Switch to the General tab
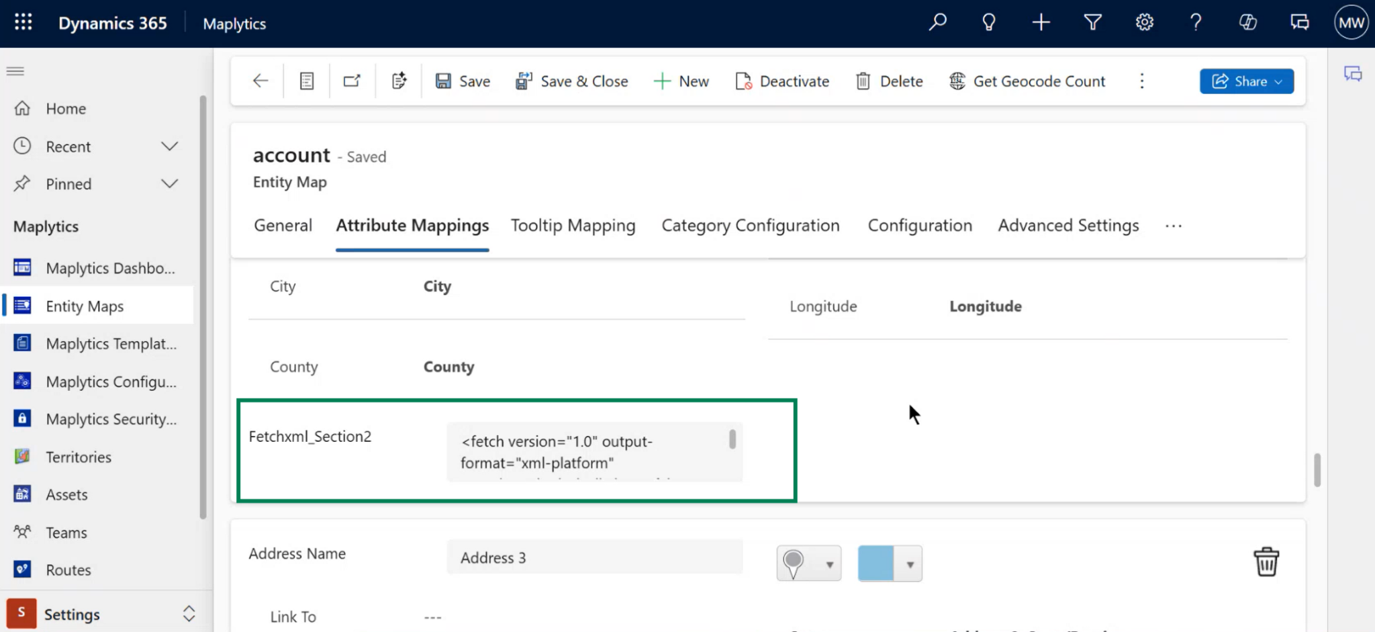 click(x=283, y=226)
